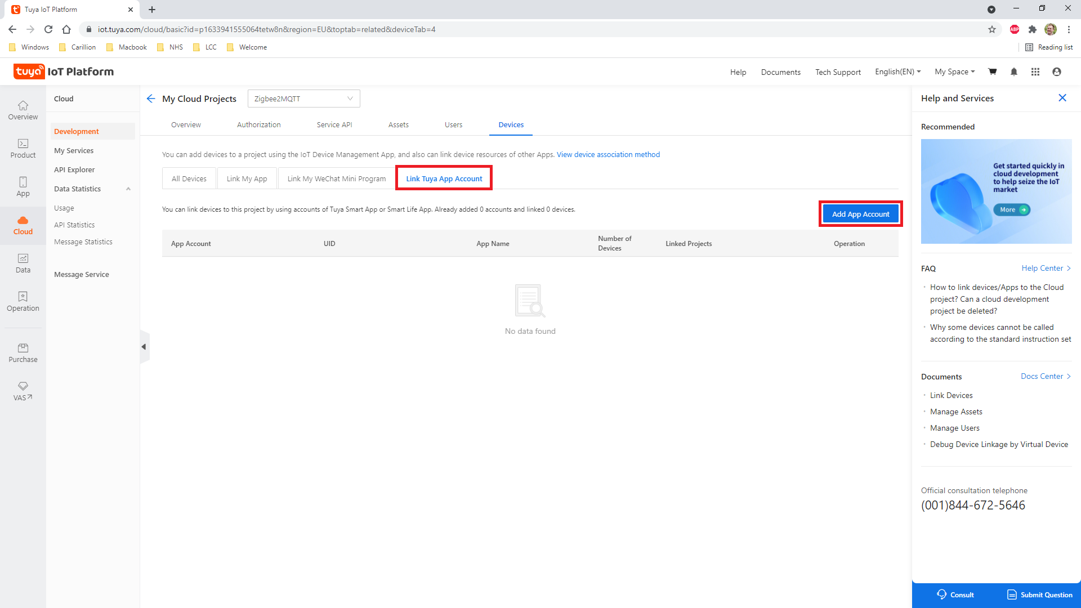Open Message Statistics menu item
Screen dimensions: 1081x608
click(x=83, y=242)
